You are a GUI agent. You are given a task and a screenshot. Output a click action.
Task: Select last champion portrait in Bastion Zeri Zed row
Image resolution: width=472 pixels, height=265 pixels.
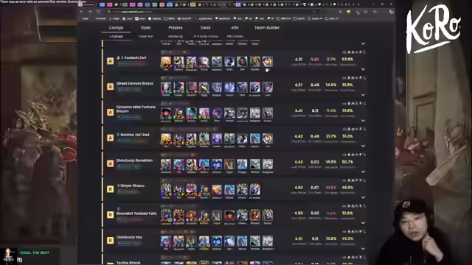click(x=267, y=139)
